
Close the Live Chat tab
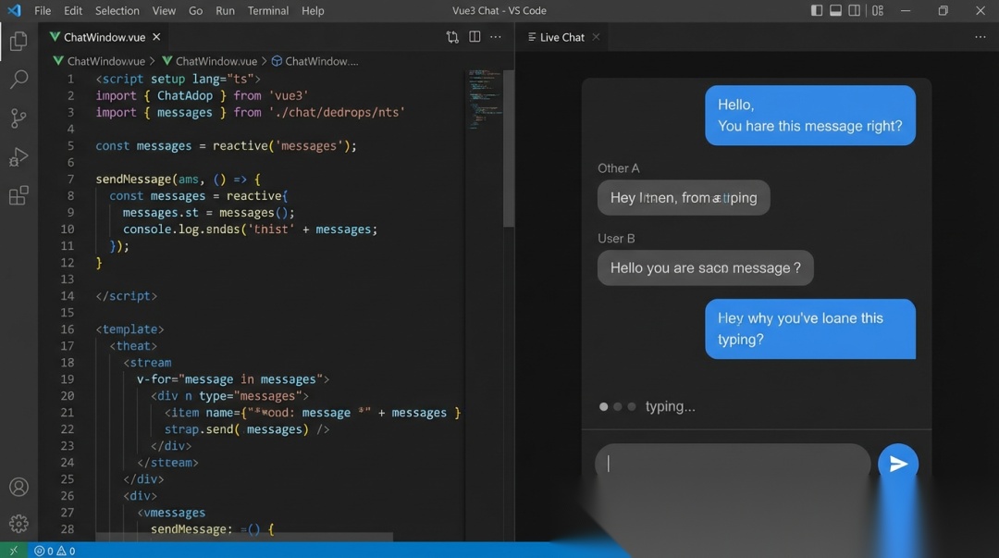pos(596,37)
